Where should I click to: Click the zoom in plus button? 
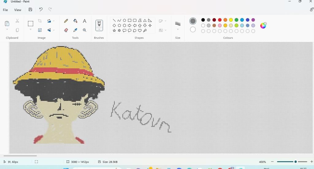coord(312,162)
